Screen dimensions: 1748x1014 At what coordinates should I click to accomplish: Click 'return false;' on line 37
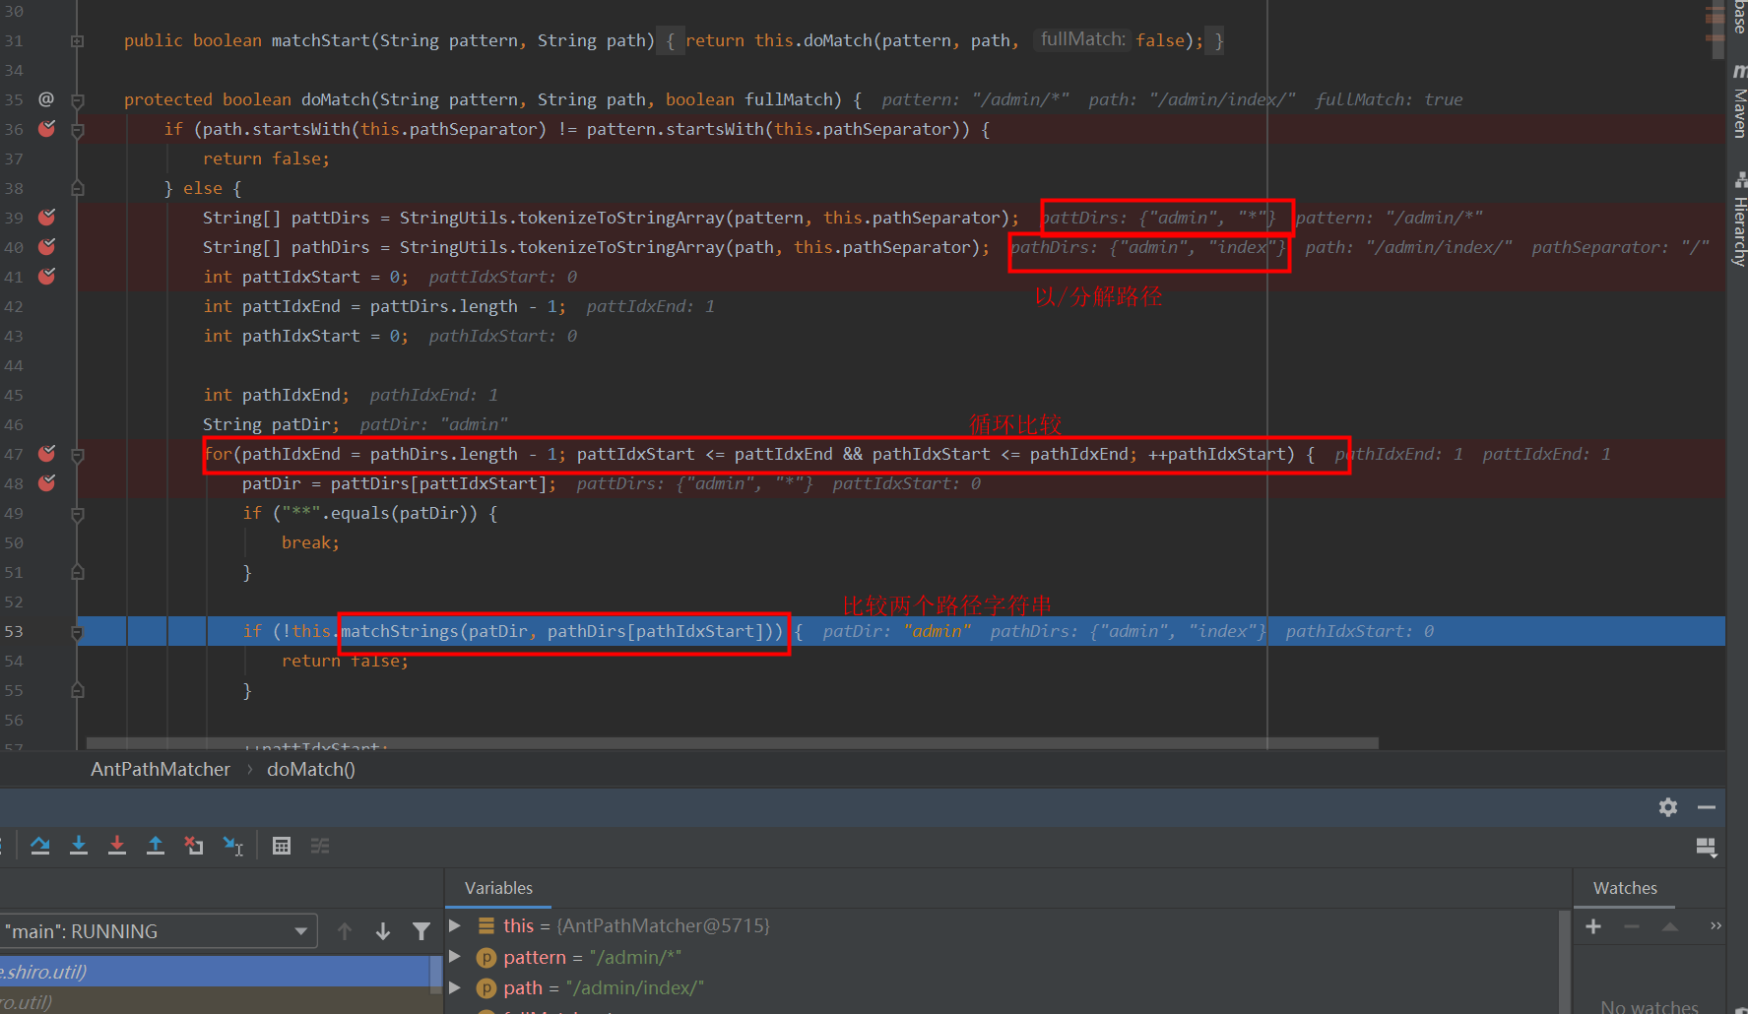pyautogui.click(x=266, y=158)
